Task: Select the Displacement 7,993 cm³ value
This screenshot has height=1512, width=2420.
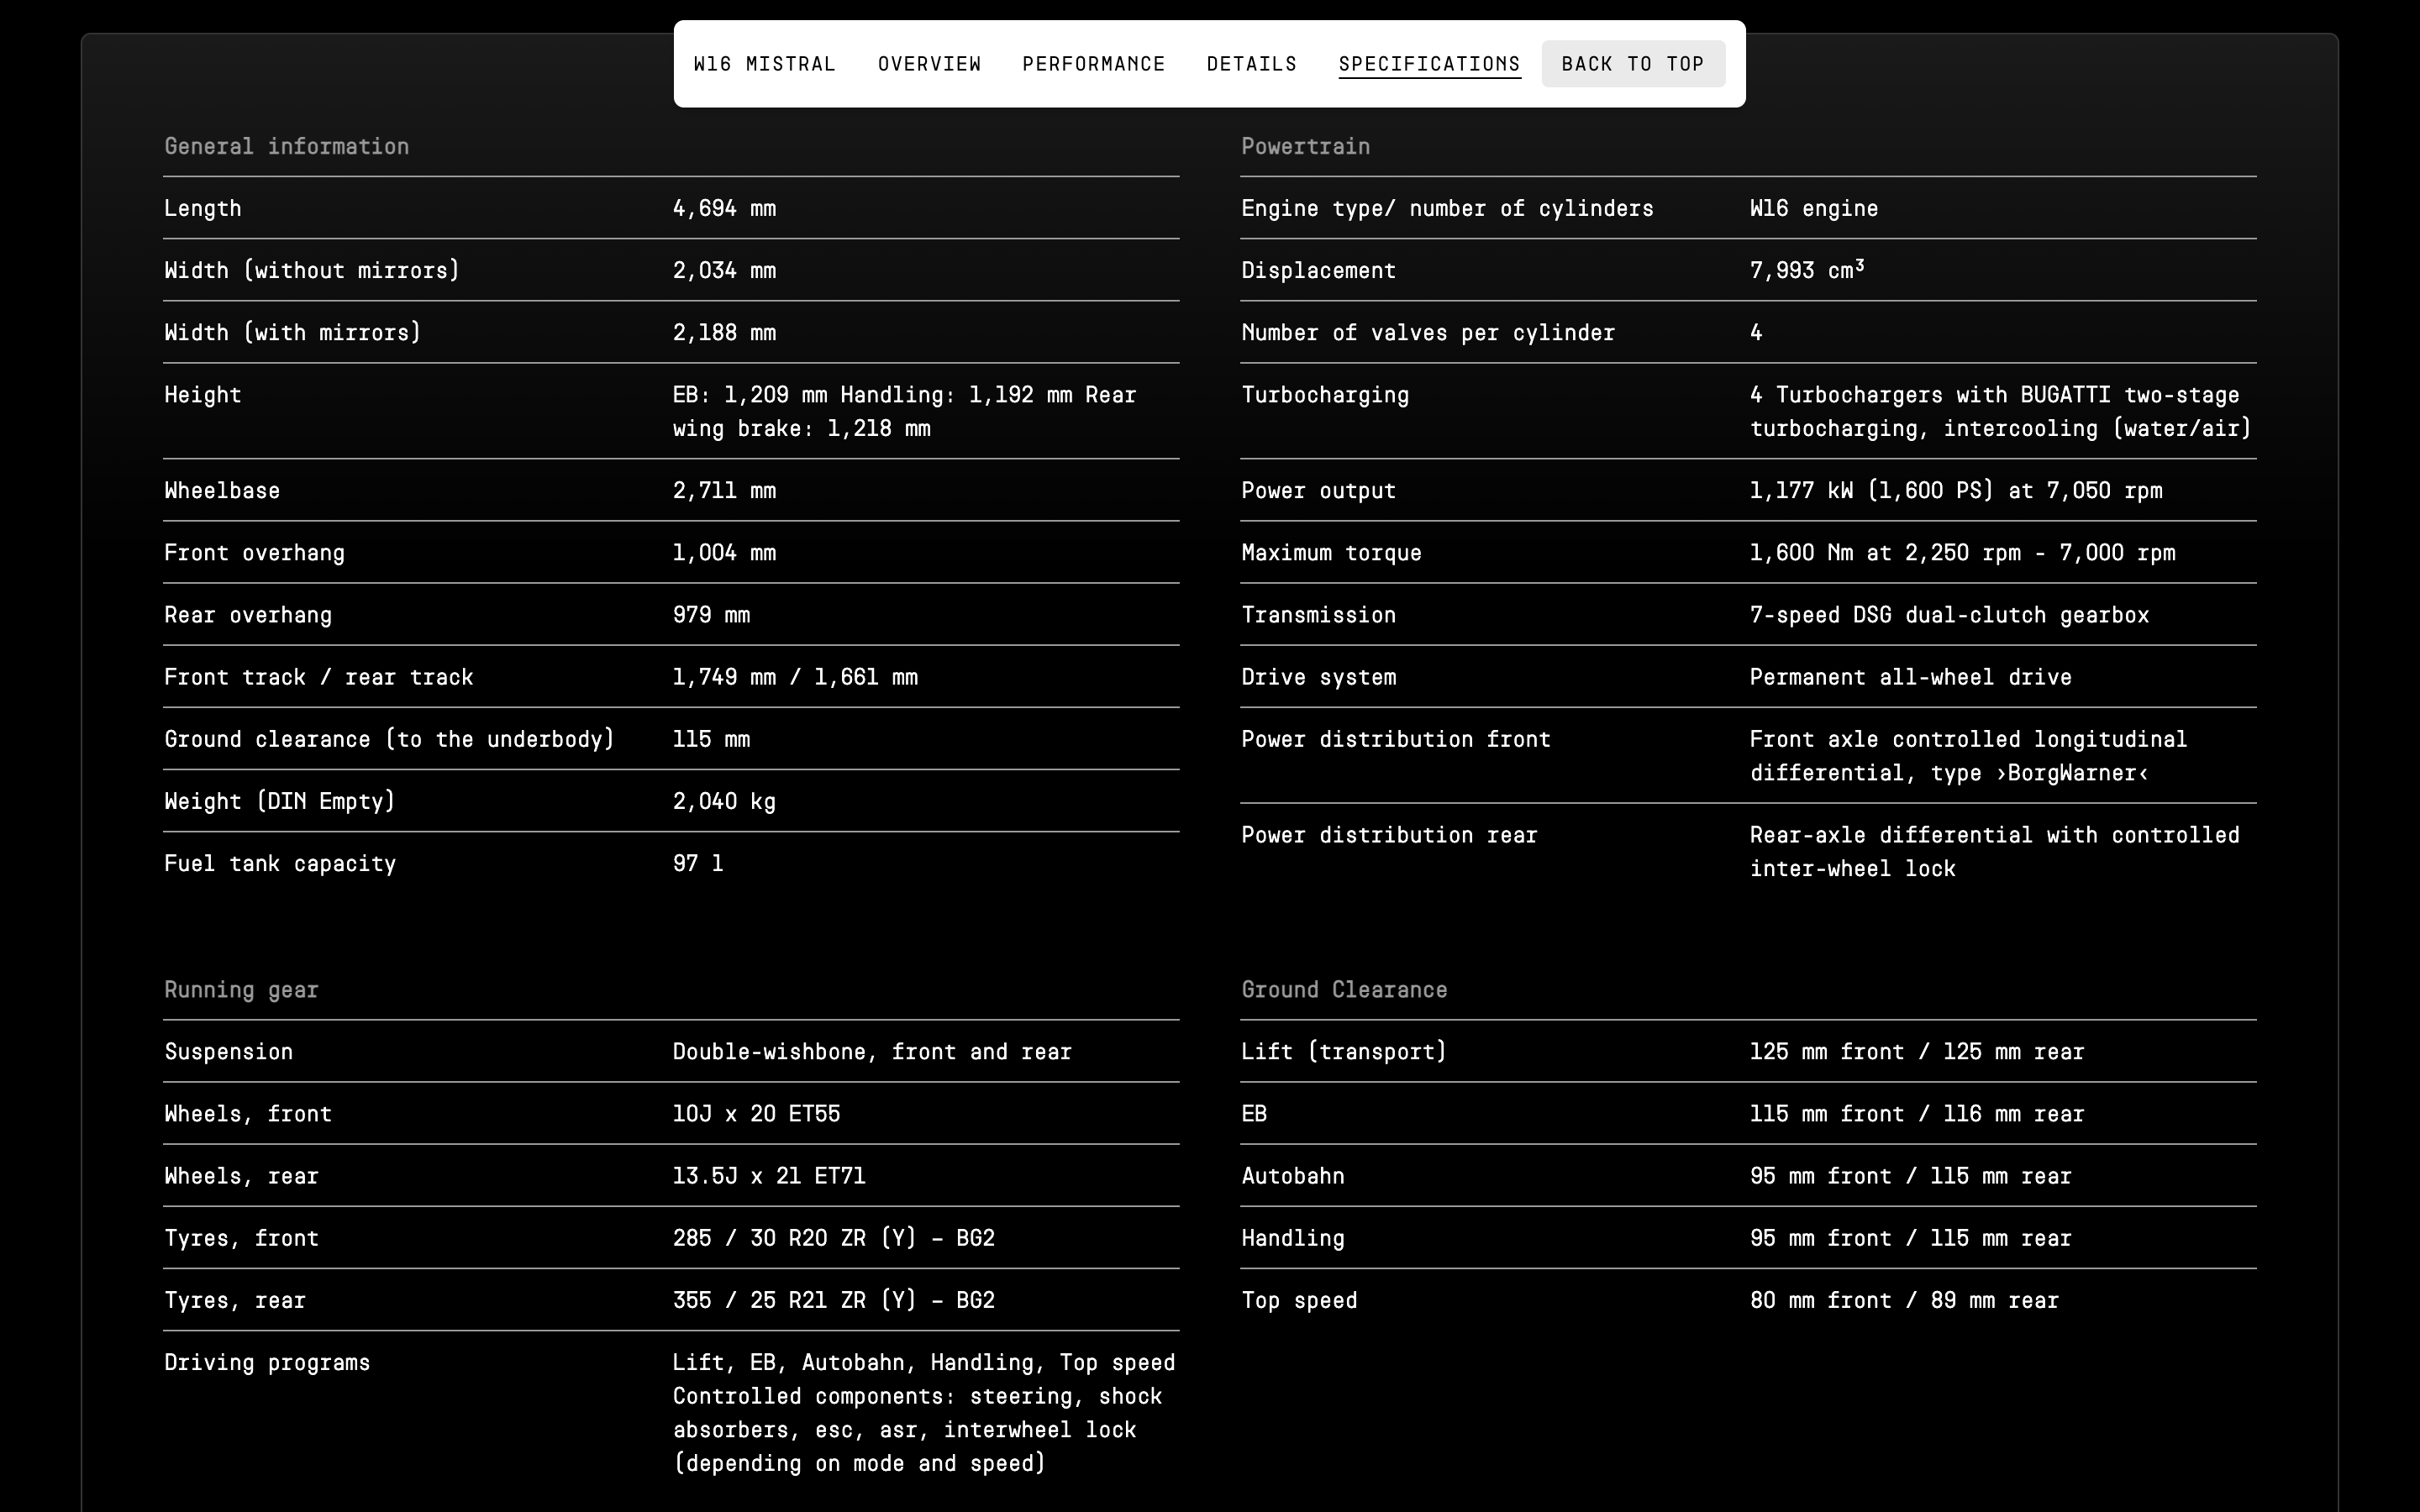Action: tap(1806, 270)
